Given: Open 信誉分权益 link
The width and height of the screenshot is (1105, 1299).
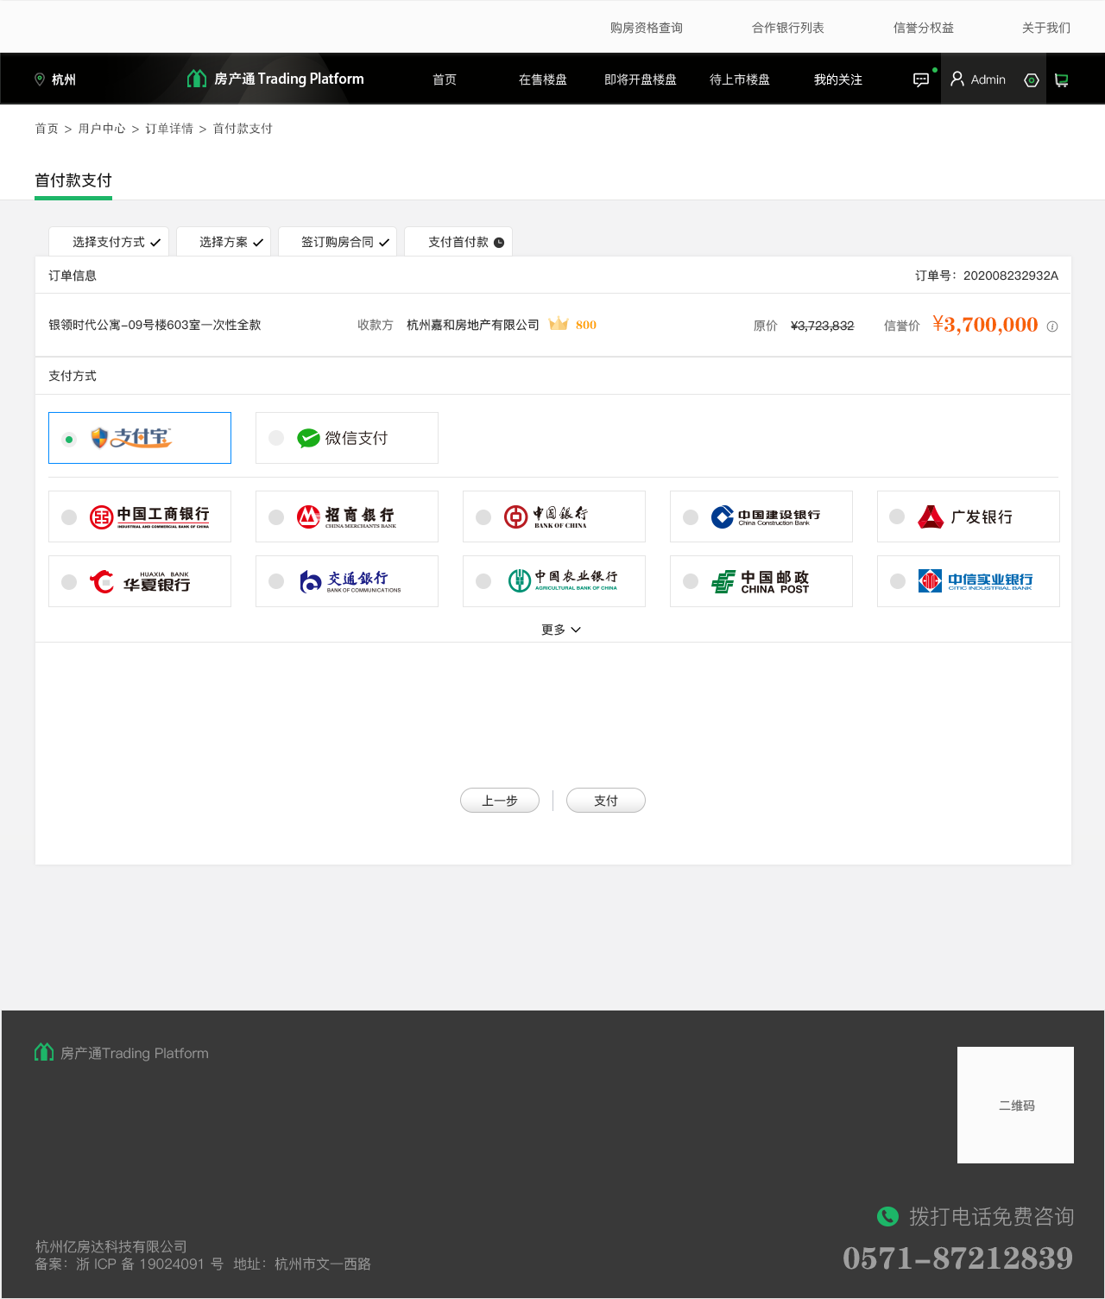Looking at the screenshot, I should click(x=924, y=28).
